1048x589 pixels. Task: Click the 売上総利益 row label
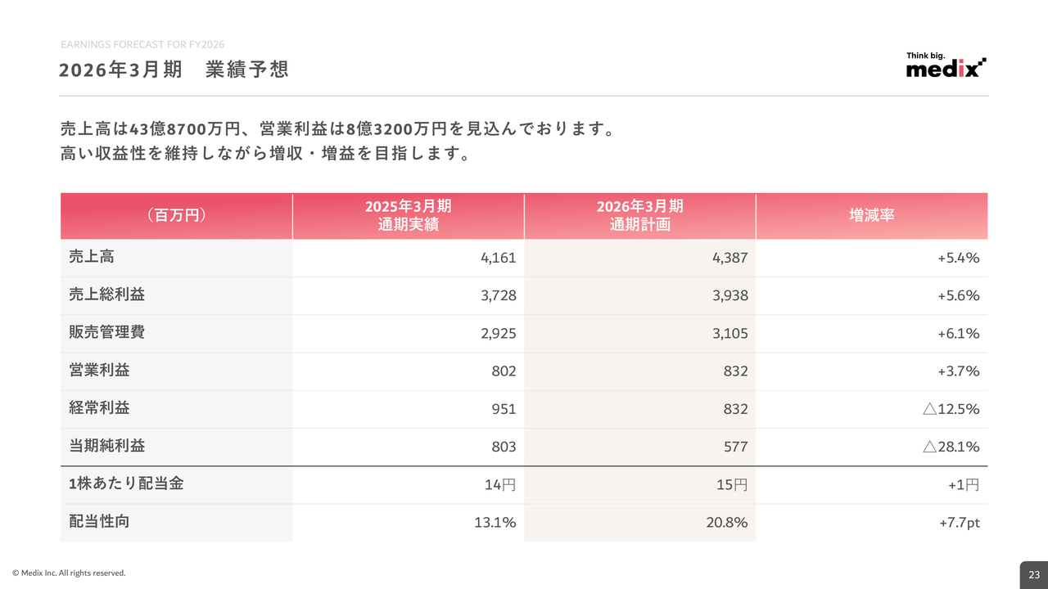pyautogui.click(x=106, y=294)
